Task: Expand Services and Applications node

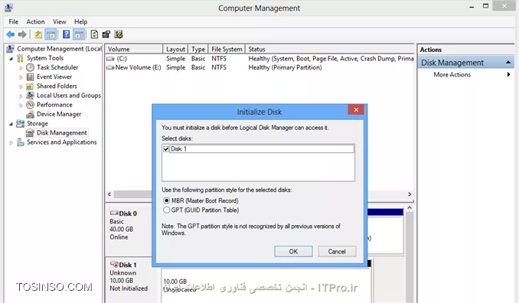Action: pyautogui.click(x=11, y=142)
